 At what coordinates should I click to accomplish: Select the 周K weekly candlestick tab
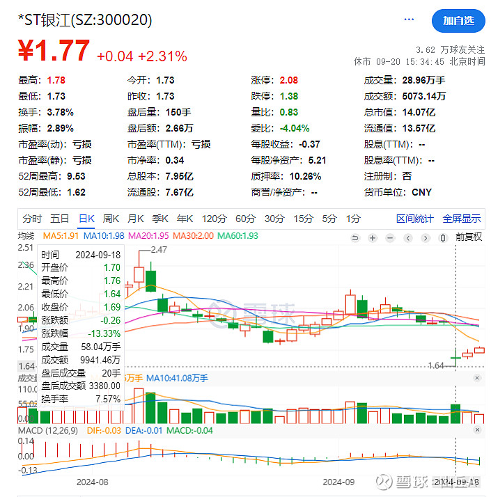[x=111, y=219]
